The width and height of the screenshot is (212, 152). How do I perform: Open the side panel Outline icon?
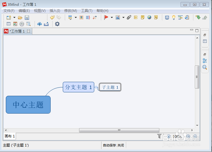tap(205, 61)
